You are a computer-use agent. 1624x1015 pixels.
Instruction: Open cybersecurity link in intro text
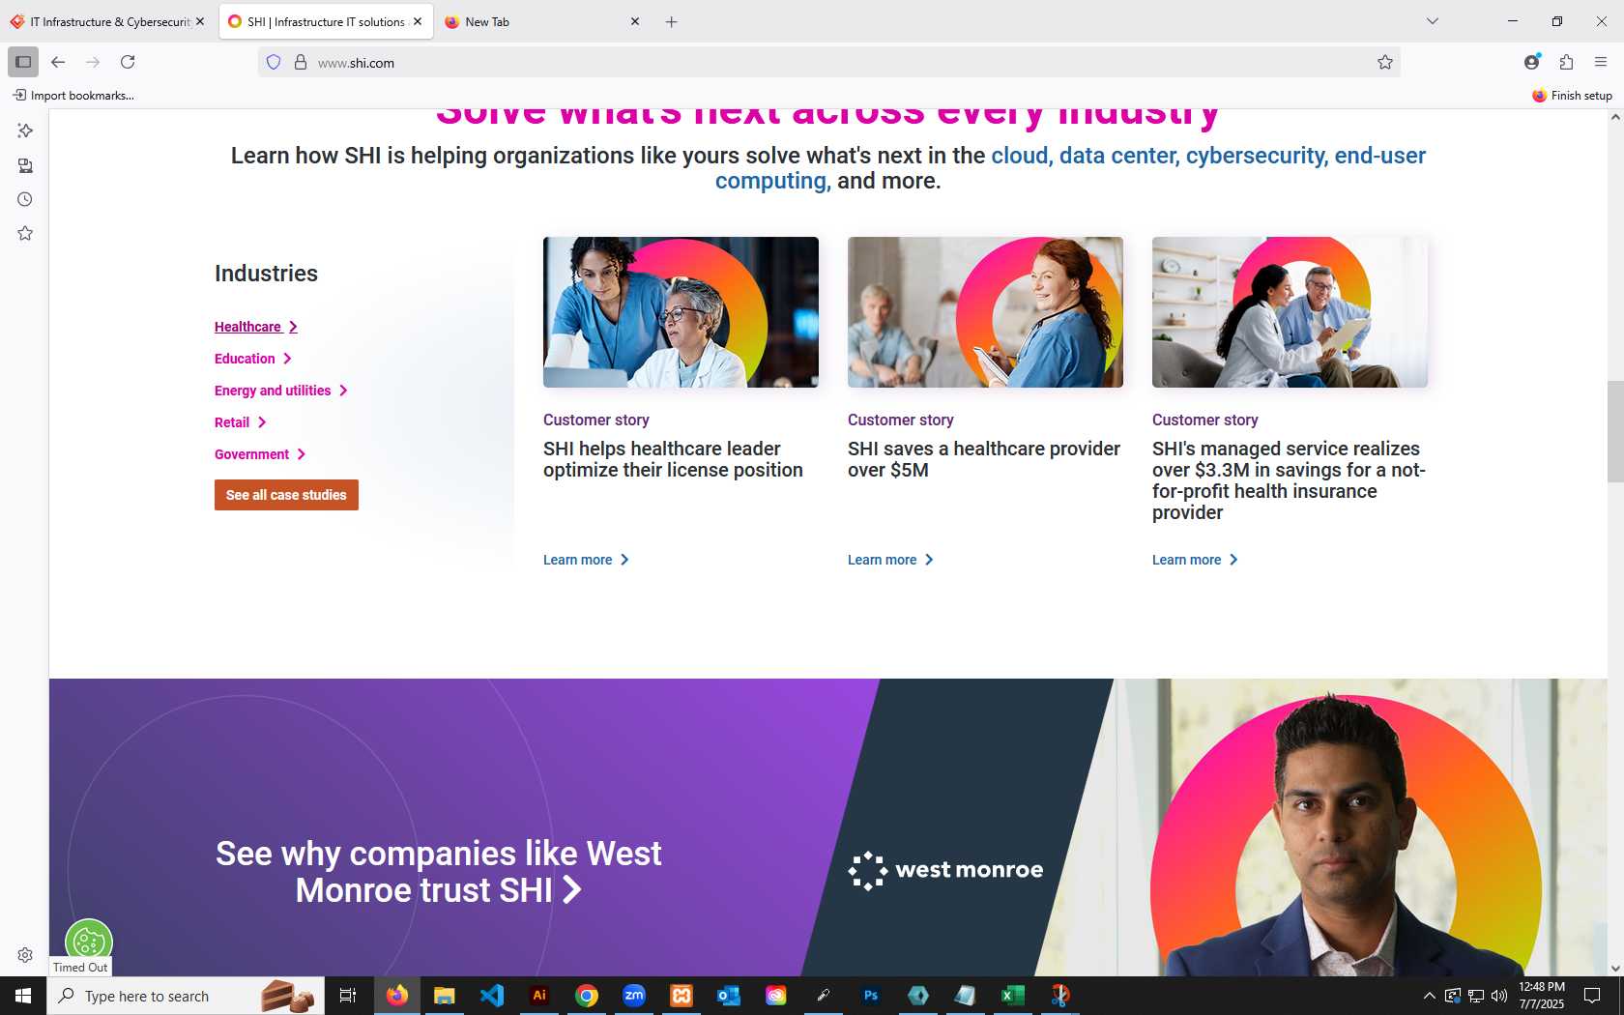[1258, 156]
